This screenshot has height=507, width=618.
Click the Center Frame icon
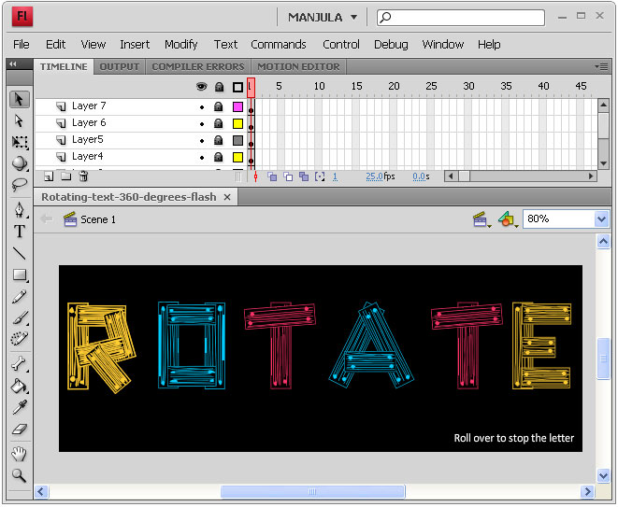tap(256, 176)
